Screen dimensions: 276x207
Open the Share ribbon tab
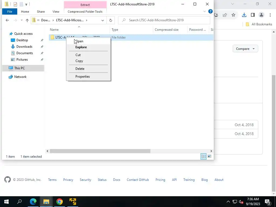[41, 12]
